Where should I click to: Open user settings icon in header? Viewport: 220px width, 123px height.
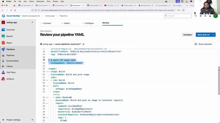pyautogui.click(x=210, y=16)
